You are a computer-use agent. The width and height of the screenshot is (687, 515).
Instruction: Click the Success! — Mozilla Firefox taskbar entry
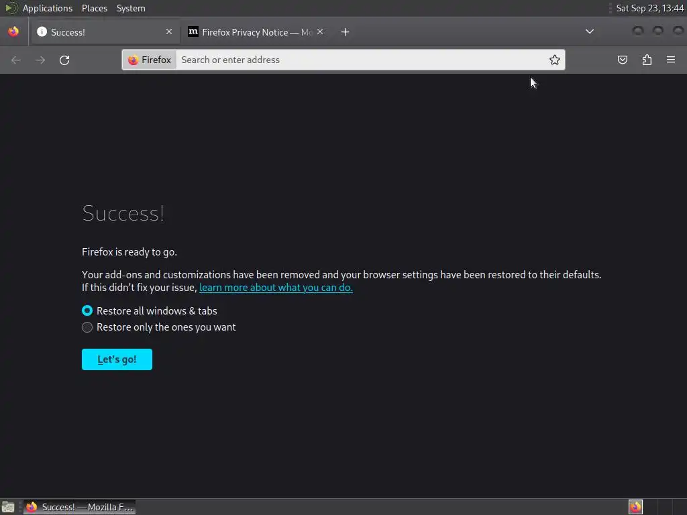point(79,507)
